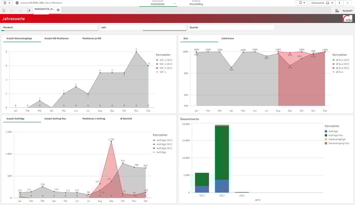Click the blue segment of the 2022 bar
355x205 pixels.
pyautogui.click(x=222, y=186)
